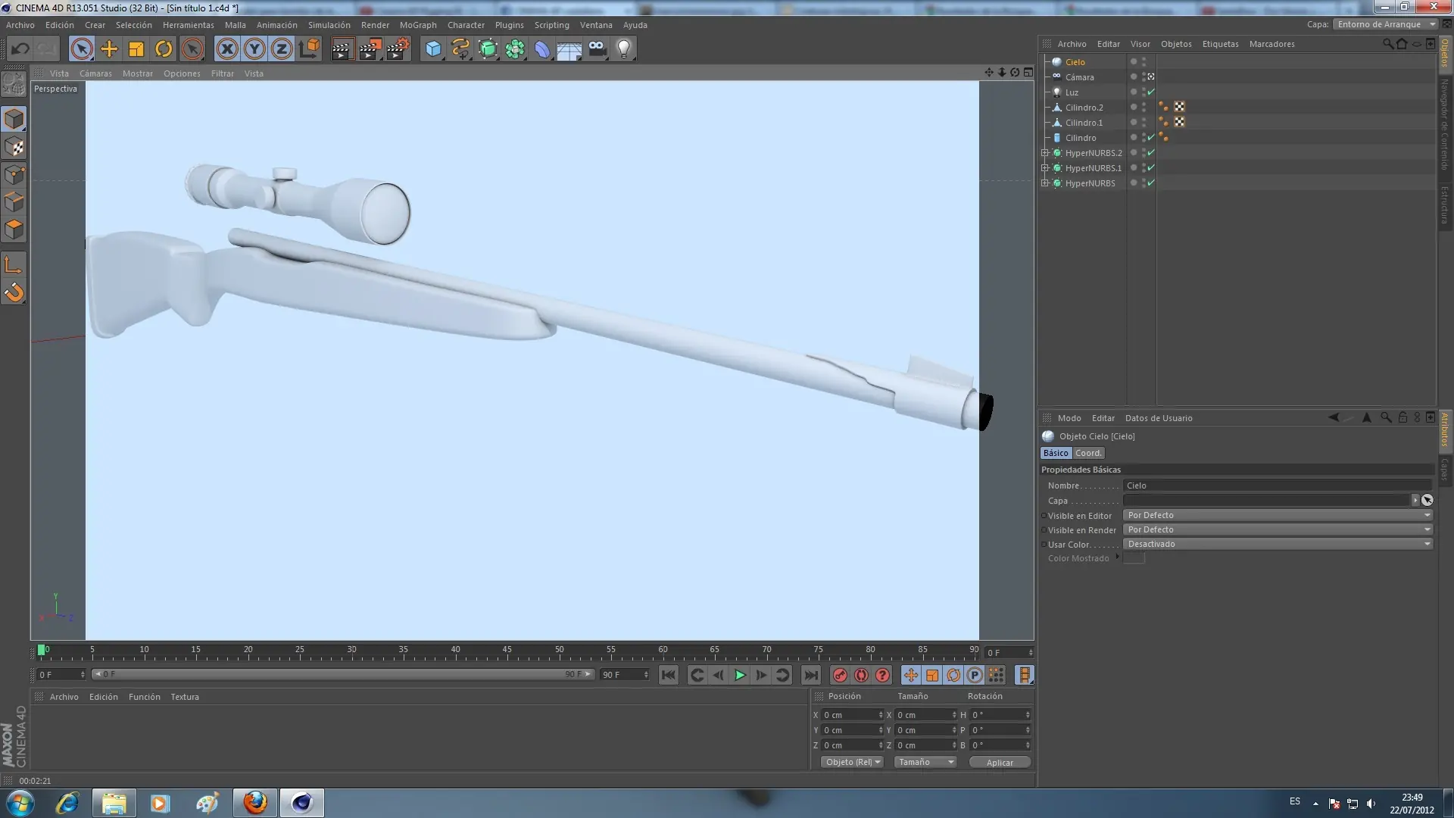Viewport: 1454px width, 818px height.
Task: Expand the bottom HyperNURBS tree node
Action: click(1045, 183)
